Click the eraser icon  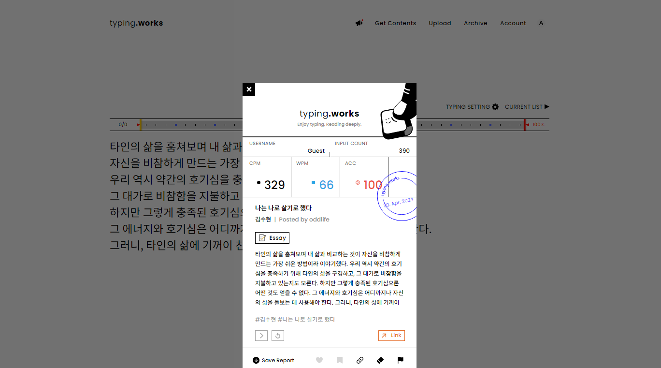[x=380, y=360]
